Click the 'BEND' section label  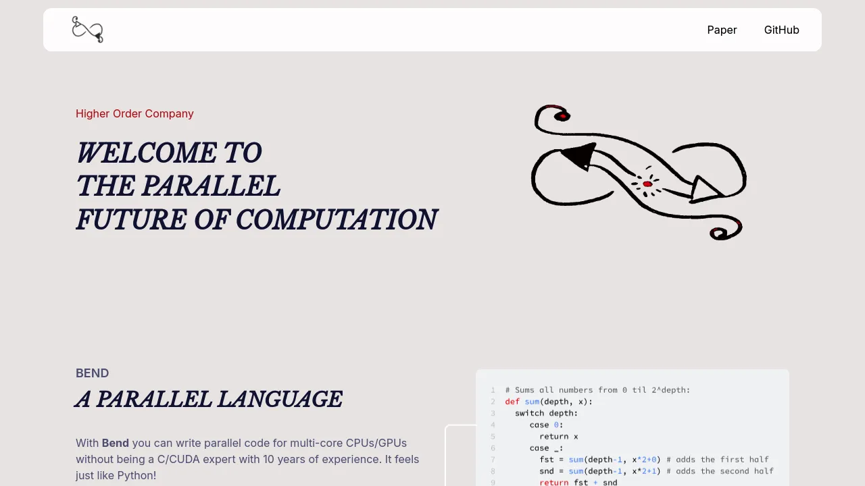92,373
